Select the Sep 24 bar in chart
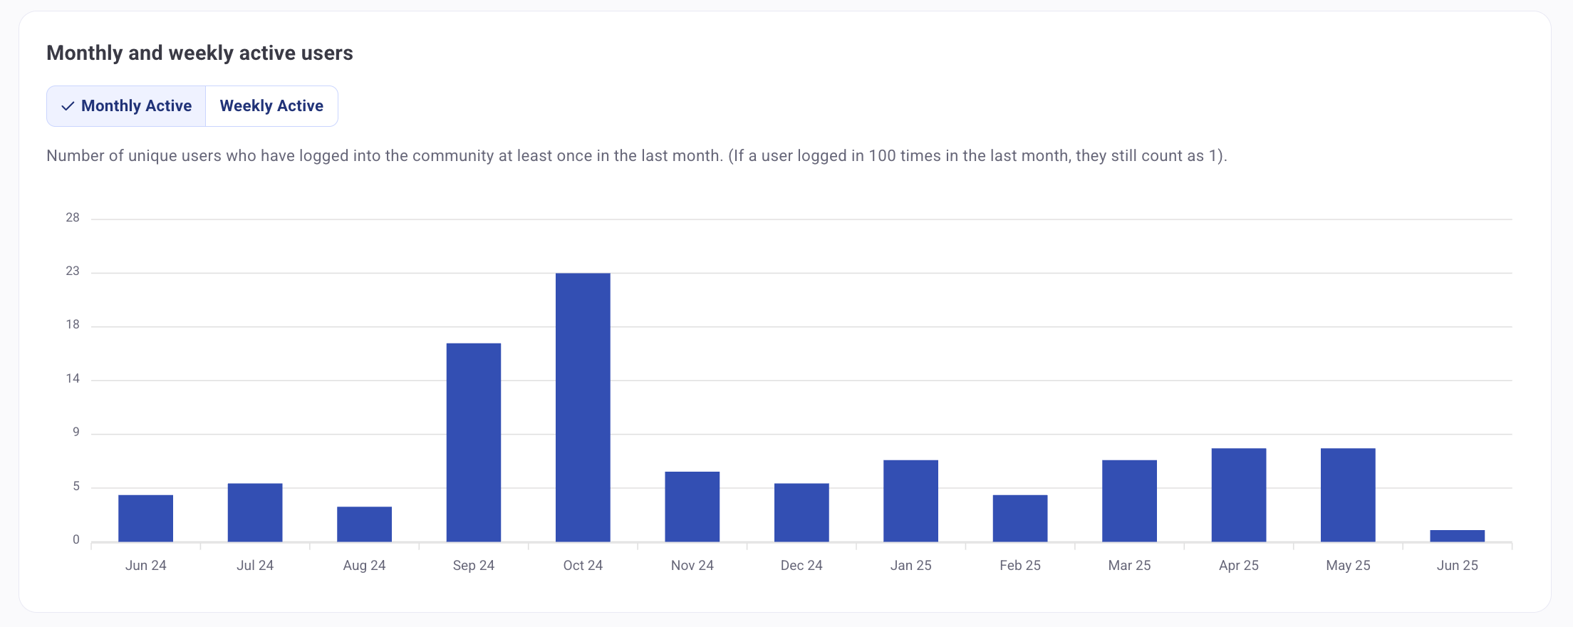The image size is (1573, 627). click(474, 442)
